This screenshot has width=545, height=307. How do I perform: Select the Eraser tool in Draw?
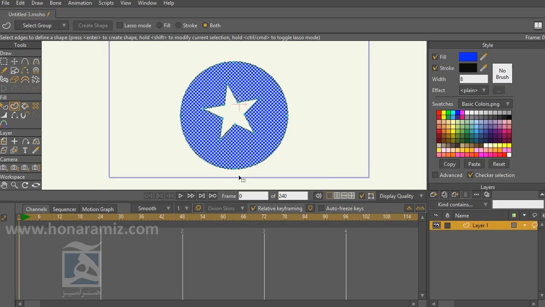14,79
